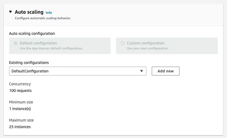The height and width of the screenshot is (138, 227).
Task: Click the 'Configure automatic scaling behavior' description
Action: click(x=43, y=18)
